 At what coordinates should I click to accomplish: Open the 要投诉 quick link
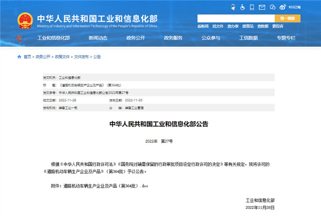click(x=277, y=26)
